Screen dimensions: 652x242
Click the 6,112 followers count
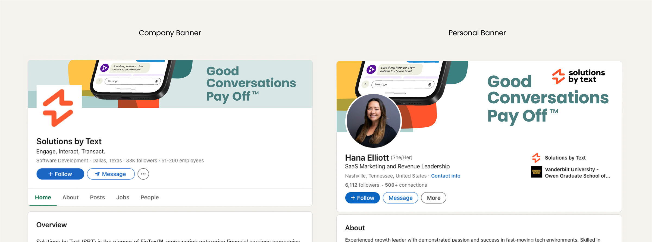(362, 185)
